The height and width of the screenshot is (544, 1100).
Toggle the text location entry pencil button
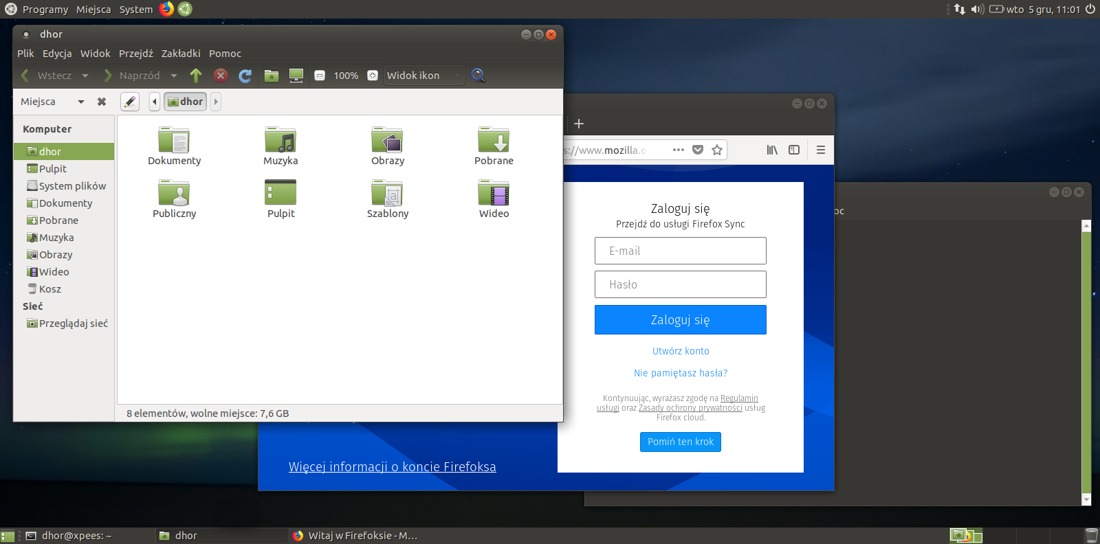pos(130,102)
